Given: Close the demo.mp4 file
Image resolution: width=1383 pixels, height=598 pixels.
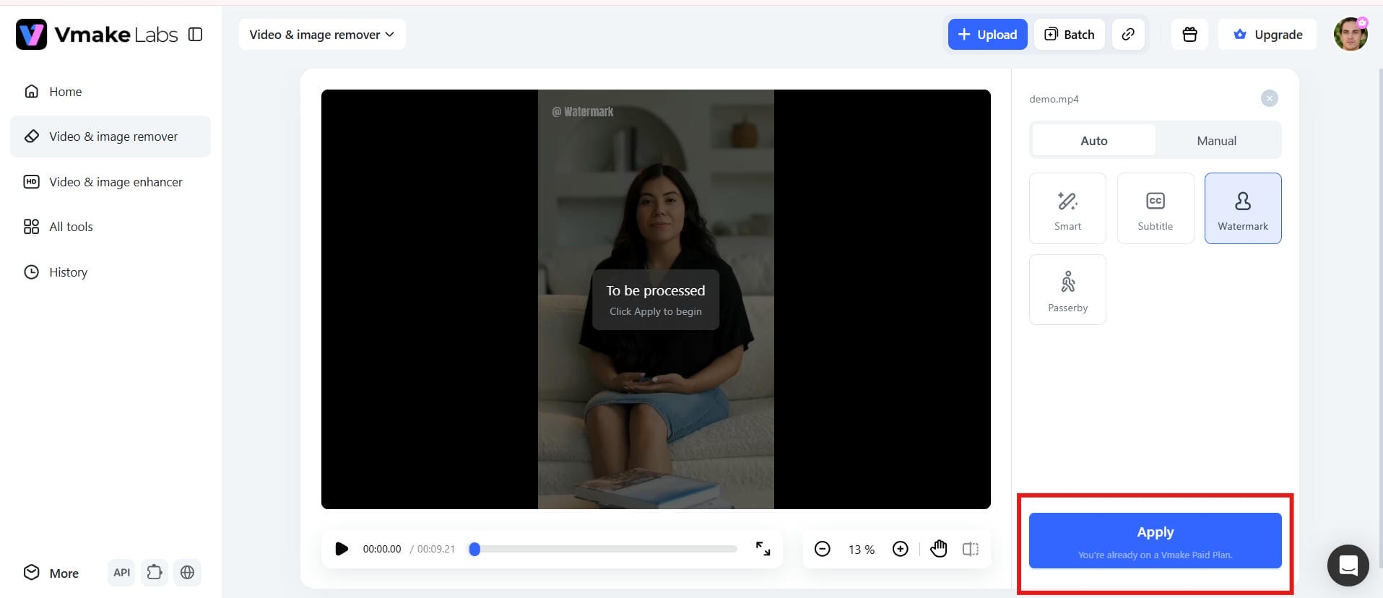Looking at the screenshot, I should [x=1269, y=98].
